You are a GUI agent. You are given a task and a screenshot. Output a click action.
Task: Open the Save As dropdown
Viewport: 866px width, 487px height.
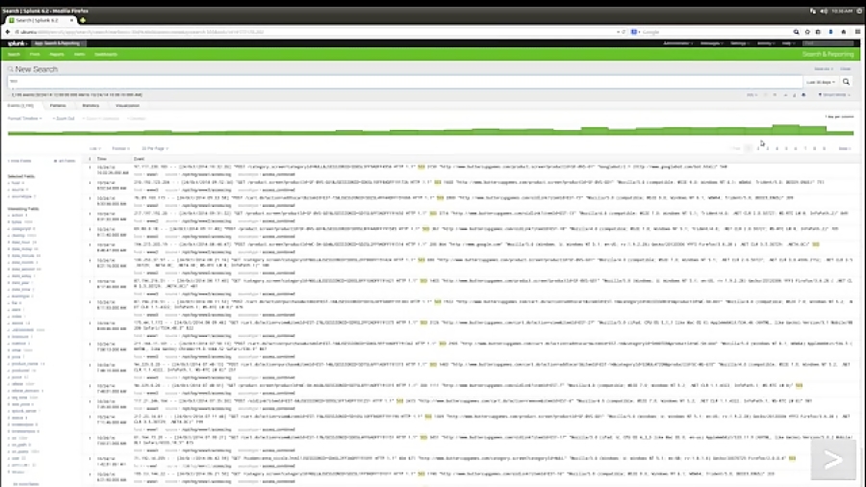click(x=823, y=69)
